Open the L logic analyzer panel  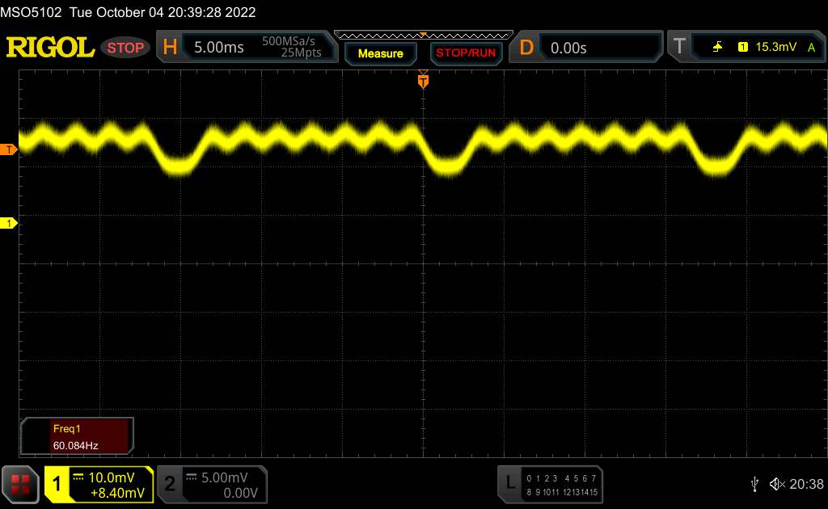(509, 483)
